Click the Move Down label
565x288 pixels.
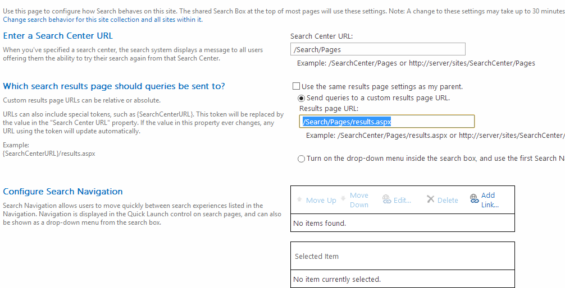[x=359, y=200]
